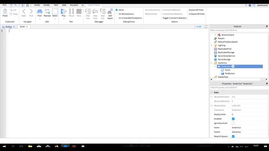Select ReplicatedStorage in Explorer
Image resolution: width=269 pixels, height=151 pixels.
pos(226,52)
